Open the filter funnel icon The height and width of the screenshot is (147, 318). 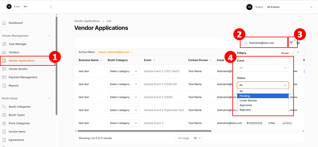click(291, 43)
